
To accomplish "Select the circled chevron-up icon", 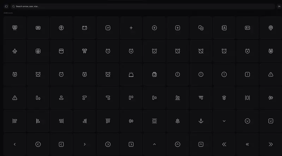I will 178,144.
